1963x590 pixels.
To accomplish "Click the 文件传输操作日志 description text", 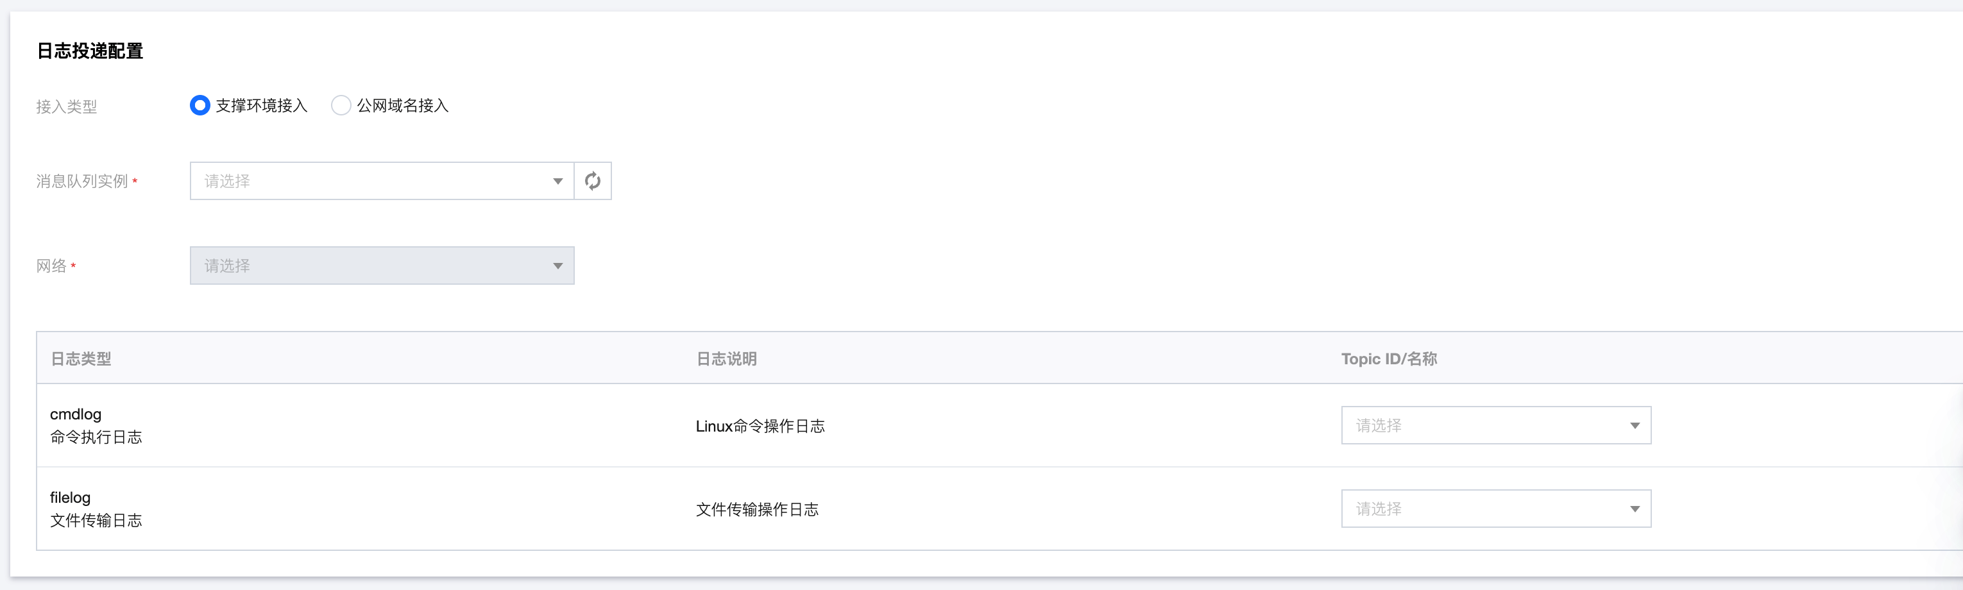I will coord(757,509).
